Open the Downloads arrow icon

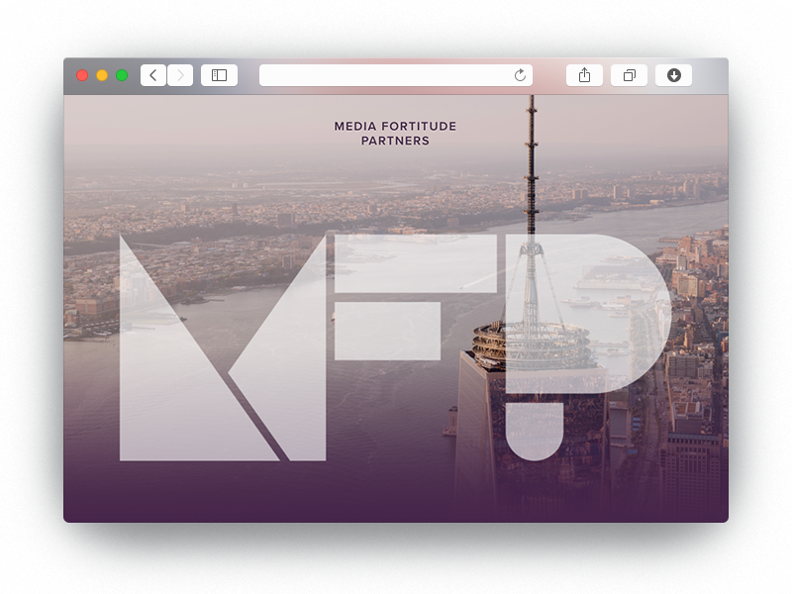[x=674, y=75]
